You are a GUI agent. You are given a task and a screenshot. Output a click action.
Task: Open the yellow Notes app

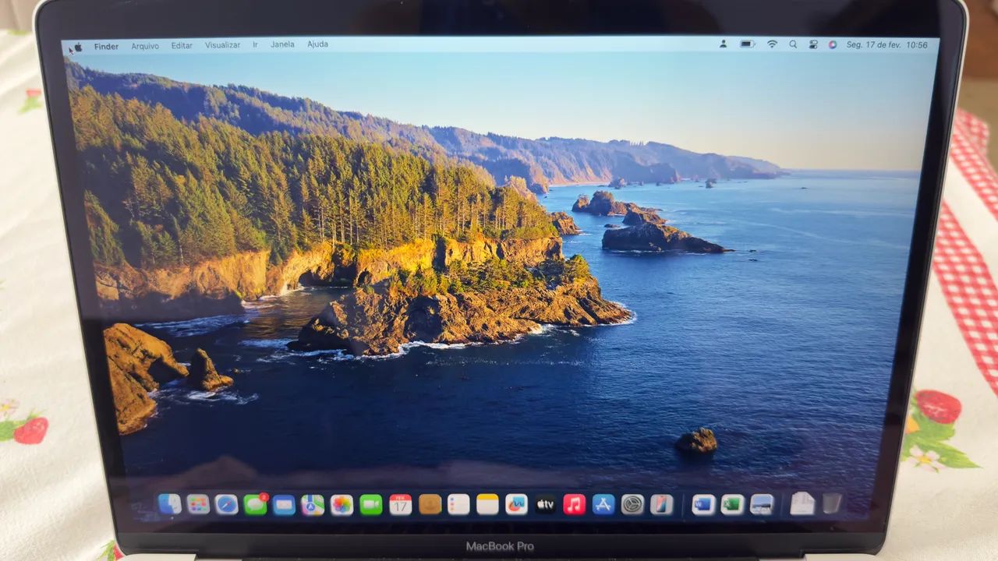487,504
